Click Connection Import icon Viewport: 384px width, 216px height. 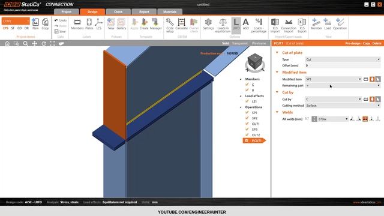click(x=289, y=25)
